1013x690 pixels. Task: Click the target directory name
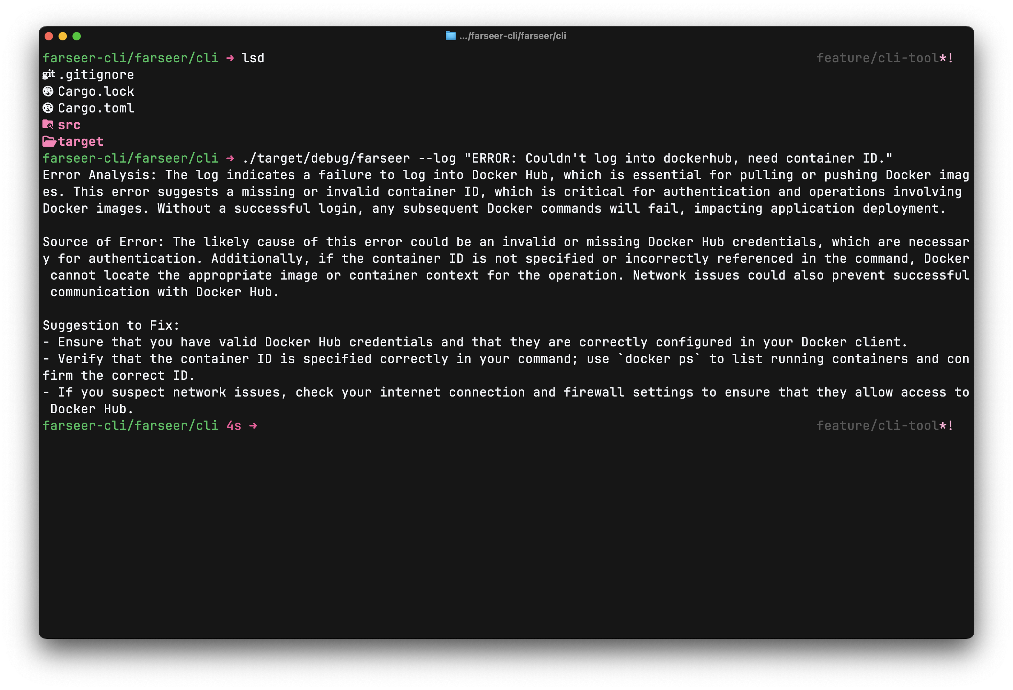pyautogui.click(x=80, y=142)
